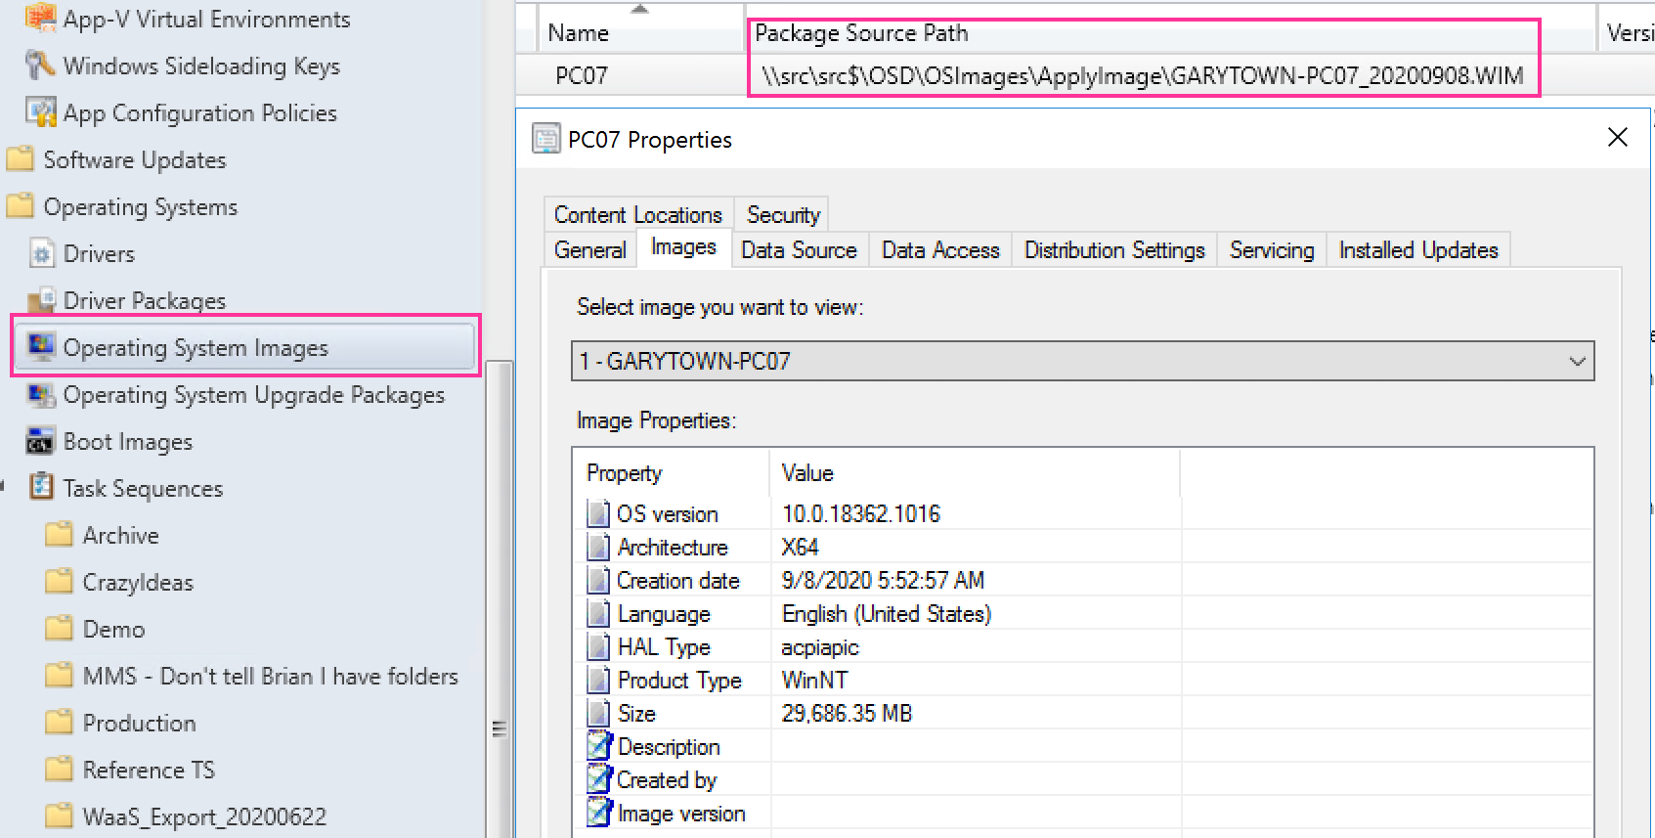Click the Boot Images node icon
The image size is (1655, 838).
tap(40, 442)
